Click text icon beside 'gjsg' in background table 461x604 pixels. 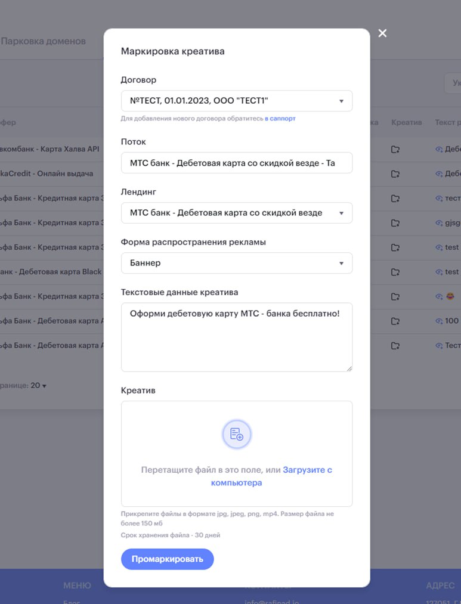[439, 223]
